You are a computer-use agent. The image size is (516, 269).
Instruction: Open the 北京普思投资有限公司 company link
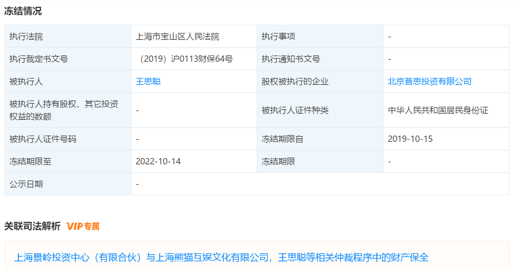tap(430, 82)
